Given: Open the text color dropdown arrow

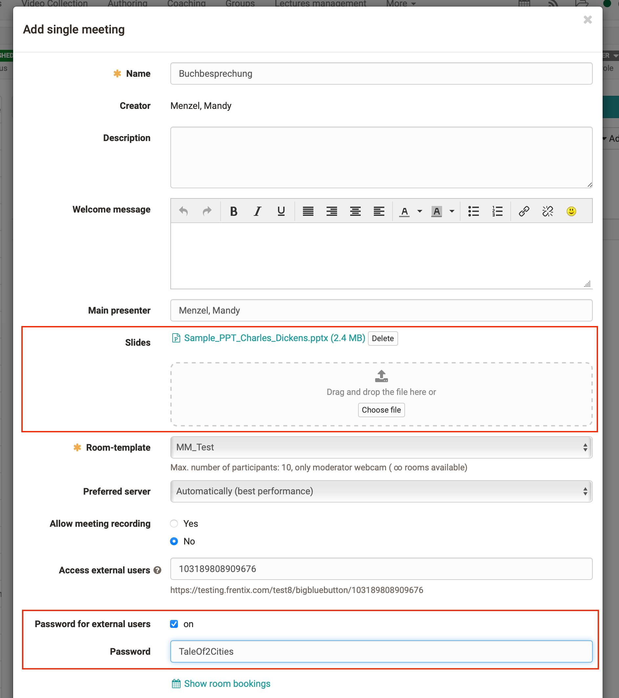Looking at the screenshot, I should tap(420, 211).
